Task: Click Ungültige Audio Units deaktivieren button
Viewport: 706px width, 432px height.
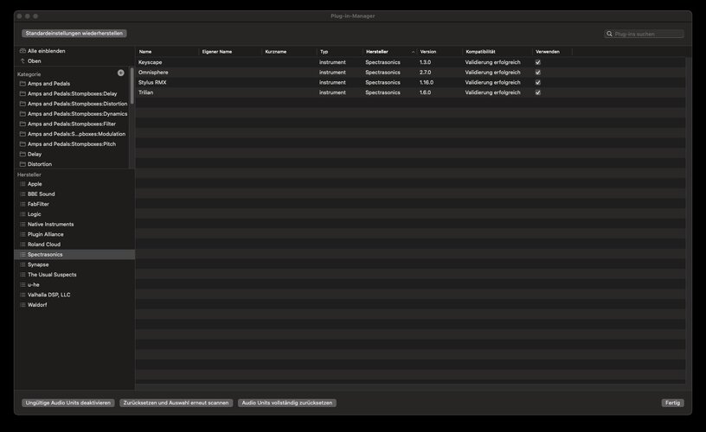Action: click(68, 403)
